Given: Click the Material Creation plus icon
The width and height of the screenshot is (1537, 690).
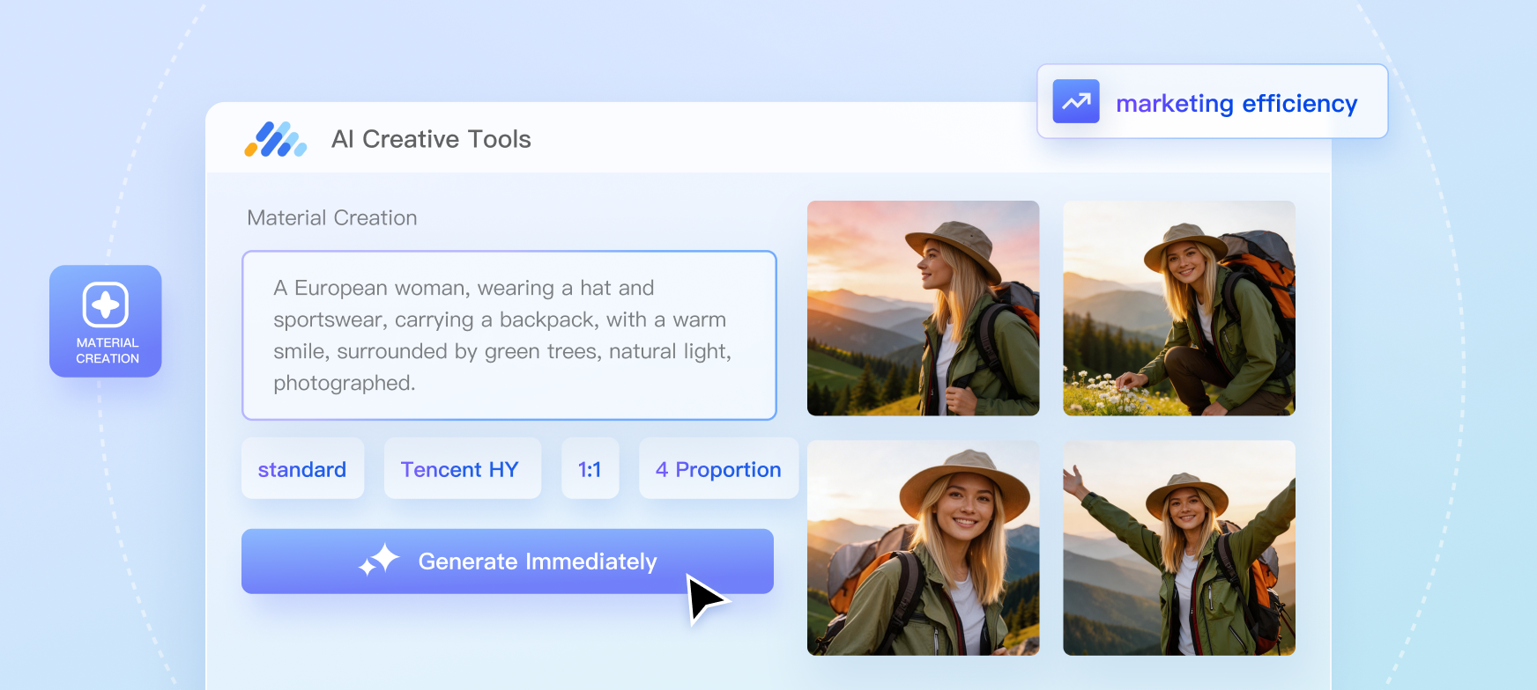Looking at the screenshot, I should point(106,305).
